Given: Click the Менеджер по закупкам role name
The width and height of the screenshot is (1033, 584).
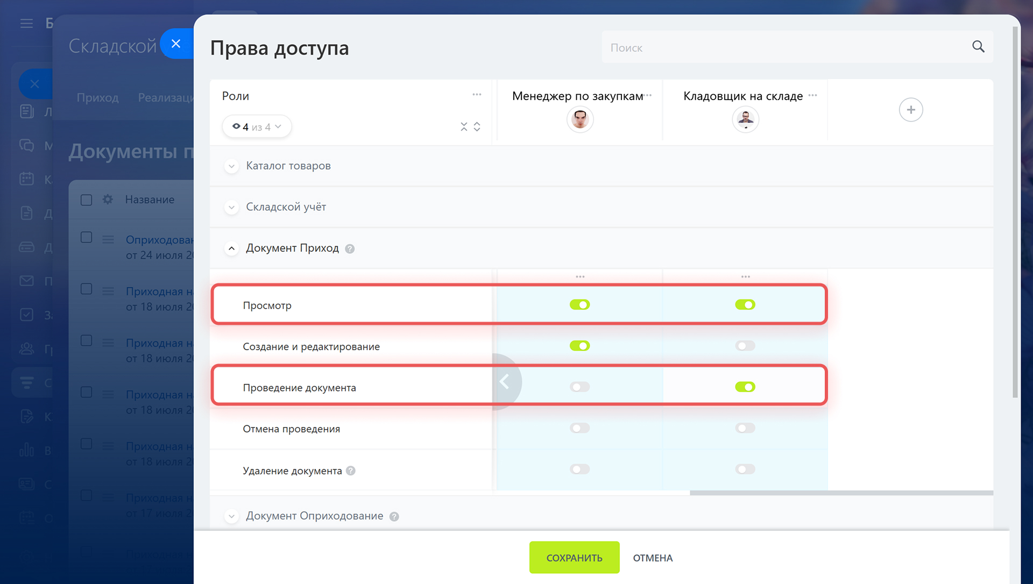Looking at the screenshot, I should click(577, 96).
